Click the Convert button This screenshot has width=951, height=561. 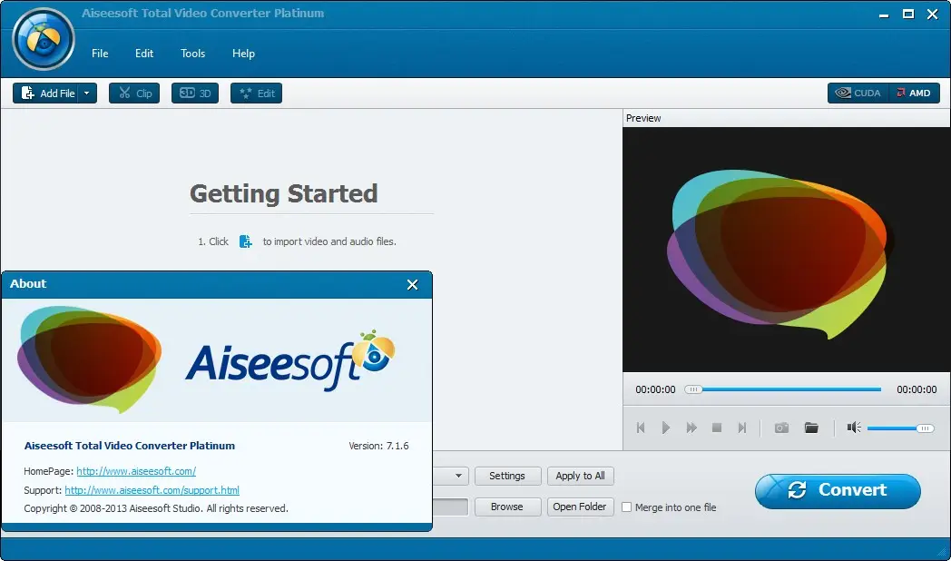pos(838,490)
